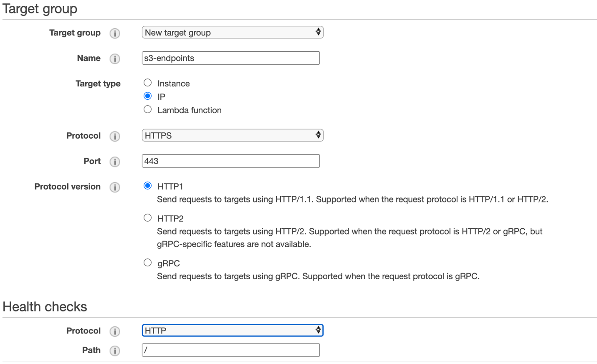Click the Protocol version info icon
Viewport: 597px width, 364px height.
[114, 187]
